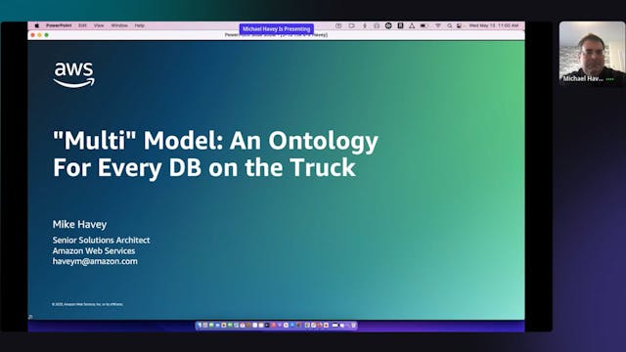Open the Edit menu
This screenshot has width=626, height=352.
point(82,25)
